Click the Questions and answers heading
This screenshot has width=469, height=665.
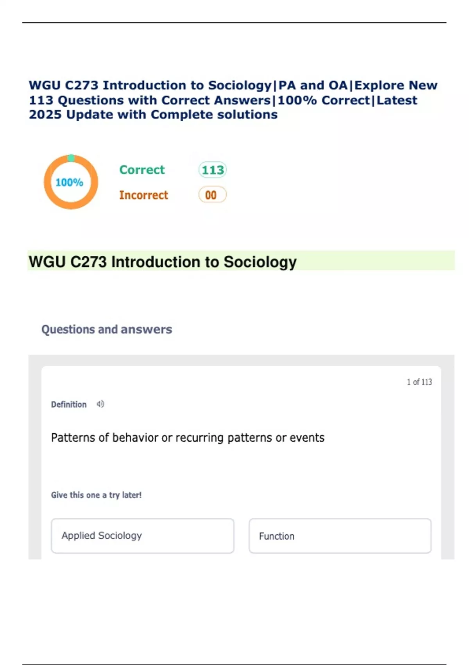(107, 329)
